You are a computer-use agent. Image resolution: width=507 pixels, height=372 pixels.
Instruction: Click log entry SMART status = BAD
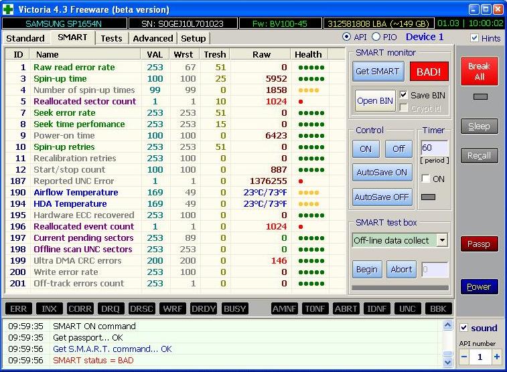(x=93, y=361)
